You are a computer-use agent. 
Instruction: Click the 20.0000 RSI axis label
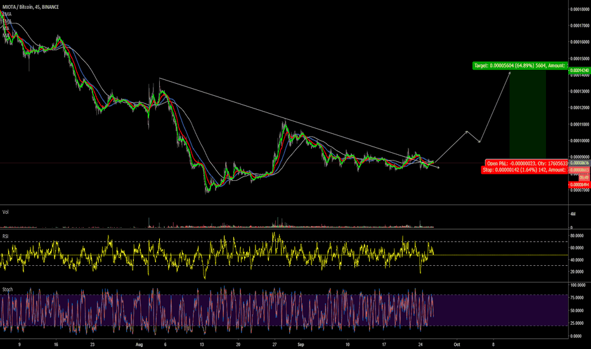click(x=577, y=272)
